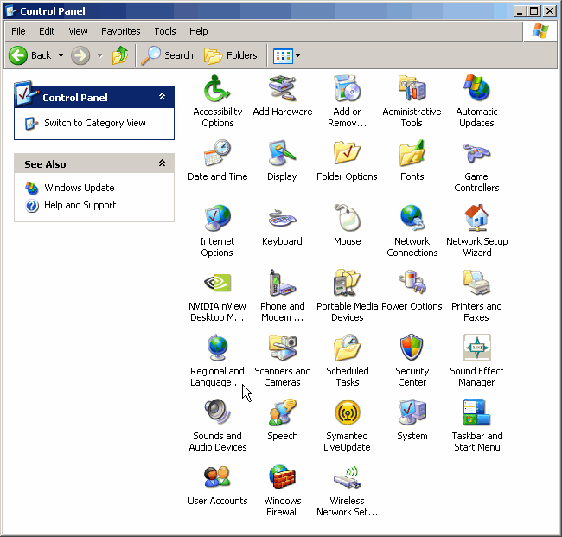Click the Control Panel title bar icon
Screen dimensions: 562x537
click(11, 11)
